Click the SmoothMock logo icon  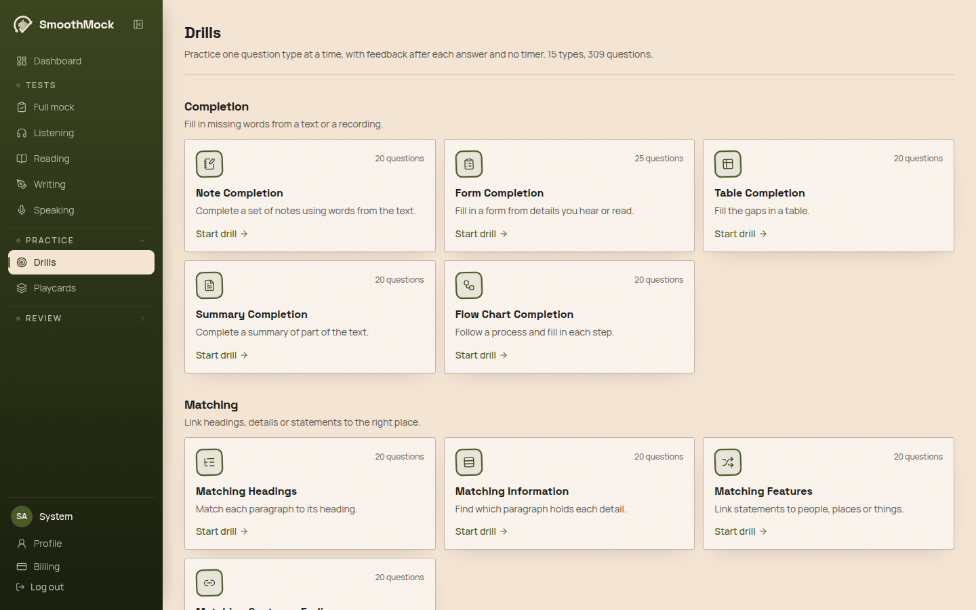point(22,25)
